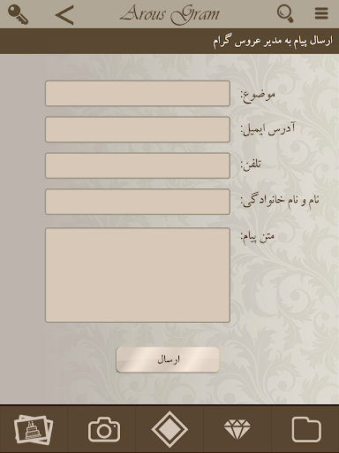Open the folder icon in bottom bar
This screenshot has height=453, width=339.
click(306, 429)
